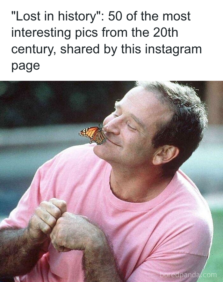Click the man's closed eye
Viewport: 223px width, 282px height.
pyautogui.click(x=132, y=126)
